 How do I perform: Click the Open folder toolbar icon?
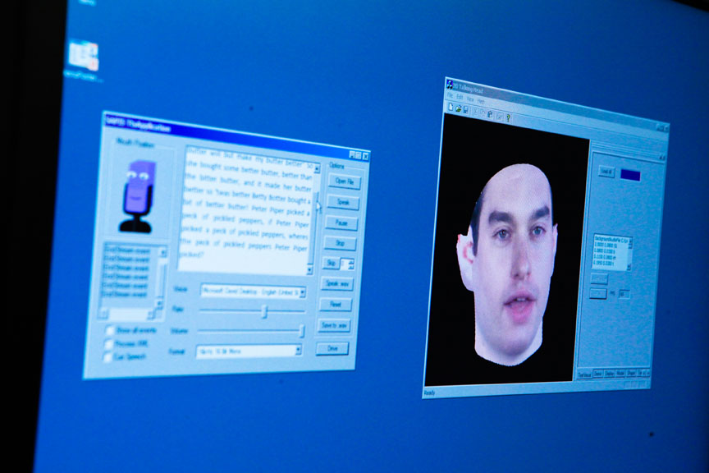[x=459, y=109]
